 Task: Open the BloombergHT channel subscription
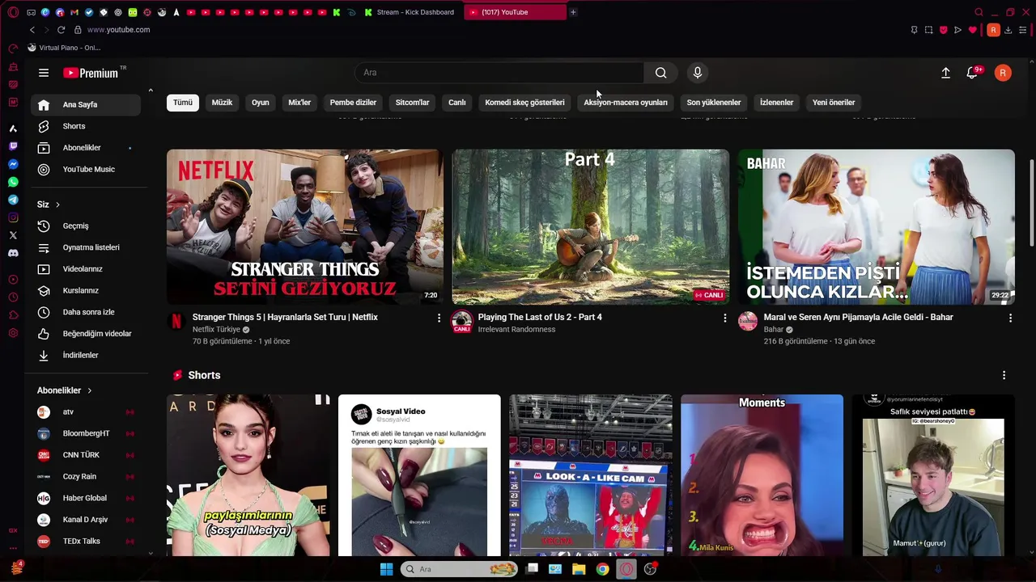(x=86, y=433)
